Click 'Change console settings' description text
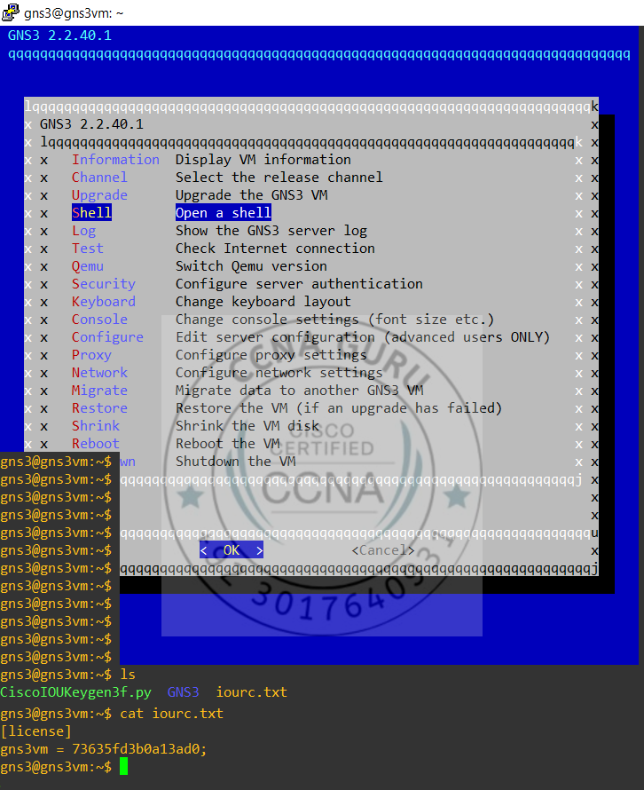Viewport: 644px width, 790px height. [x=335, y=320]
